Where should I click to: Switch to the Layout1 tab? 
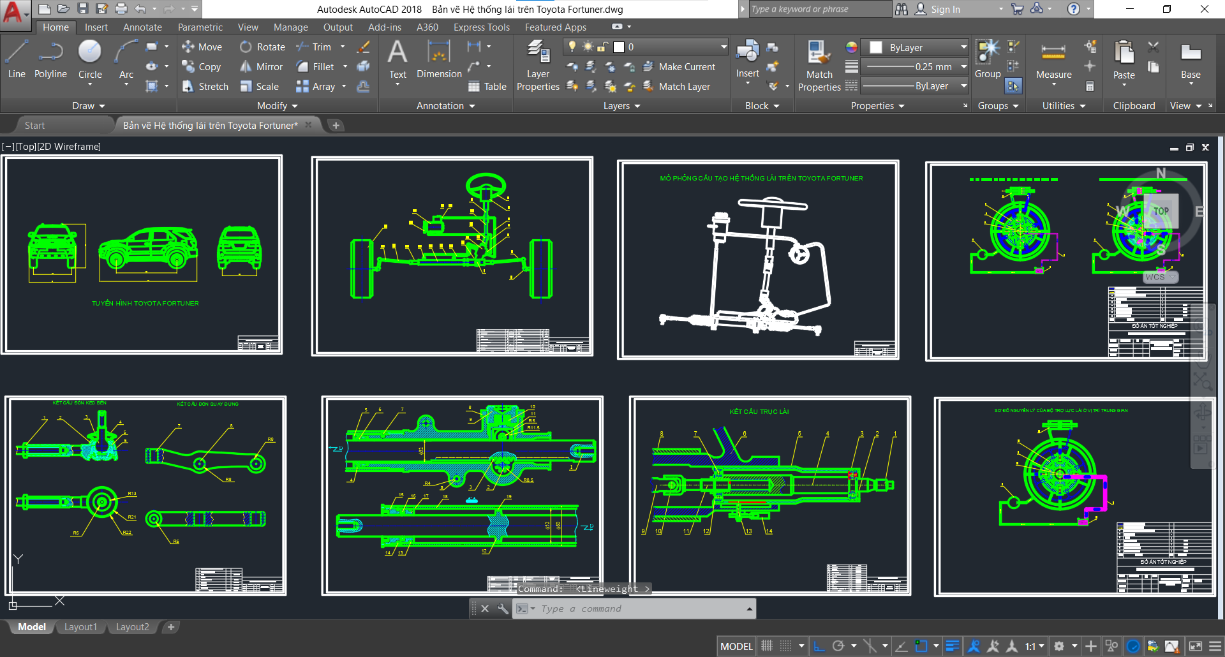coord(80,627)
